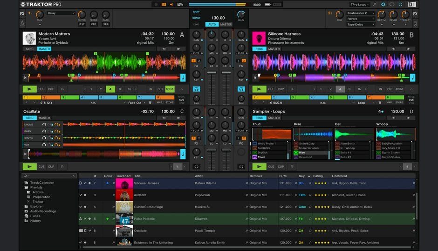Open the TPro Layout selector dropdown

(360, 5)
